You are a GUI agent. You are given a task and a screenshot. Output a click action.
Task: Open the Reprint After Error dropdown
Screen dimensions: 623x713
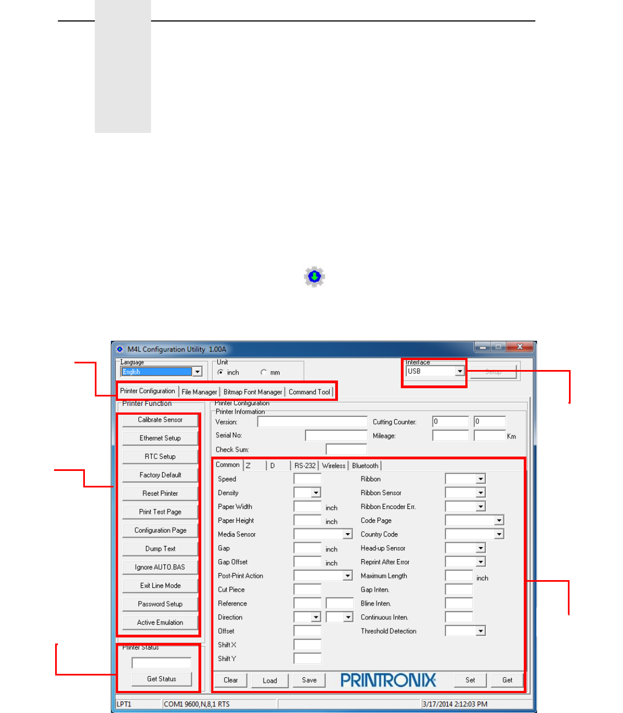tap(481, 562)
